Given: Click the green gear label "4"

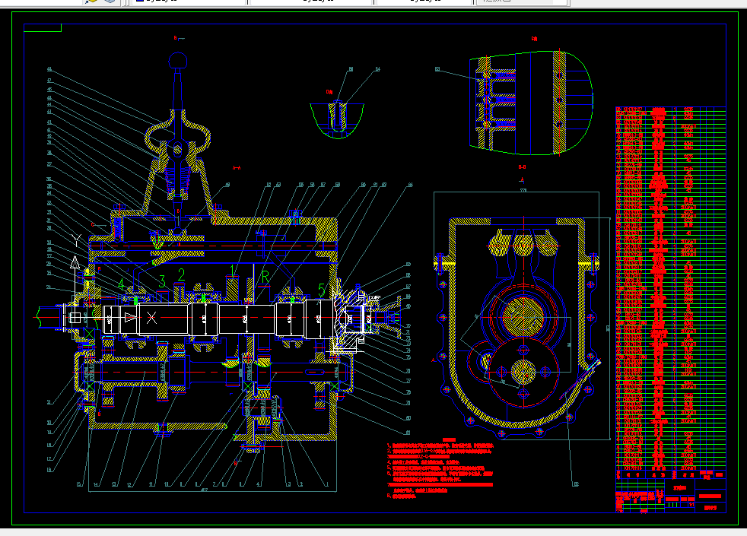Looking at the screenshot, I should tap(122, 284).
